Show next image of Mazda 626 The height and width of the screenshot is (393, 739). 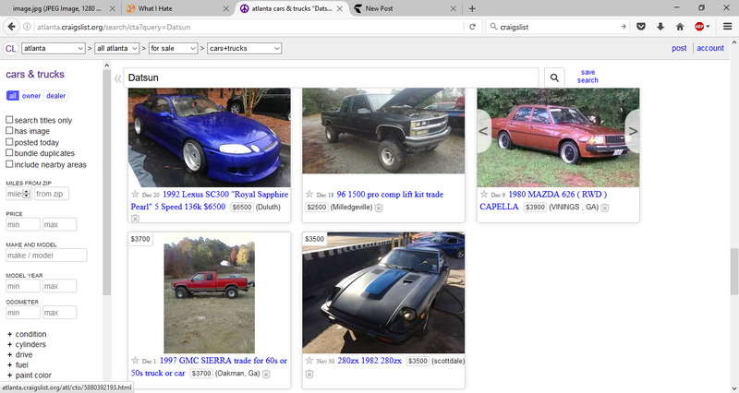[633, 131]
